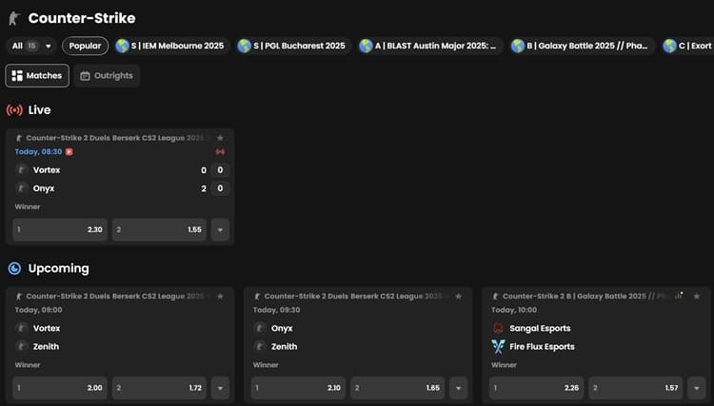The image size is (714, 406).
Task: Select the Fire Flux Esports team name
Action: (x=542, y=346)
